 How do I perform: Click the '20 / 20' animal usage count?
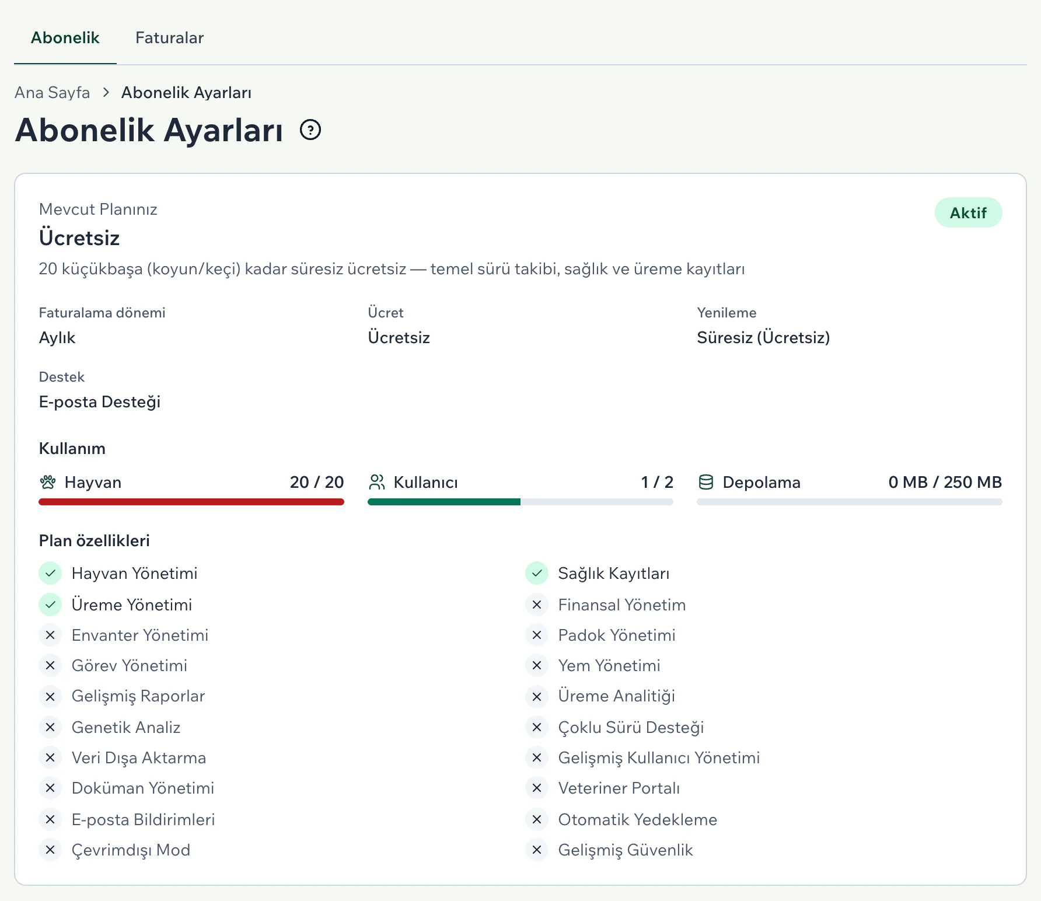click(x=317, y=482)
